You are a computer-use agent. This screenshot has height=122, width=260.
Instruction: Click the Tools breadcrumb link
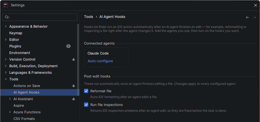pyautogui.click(x=89, y=17)
